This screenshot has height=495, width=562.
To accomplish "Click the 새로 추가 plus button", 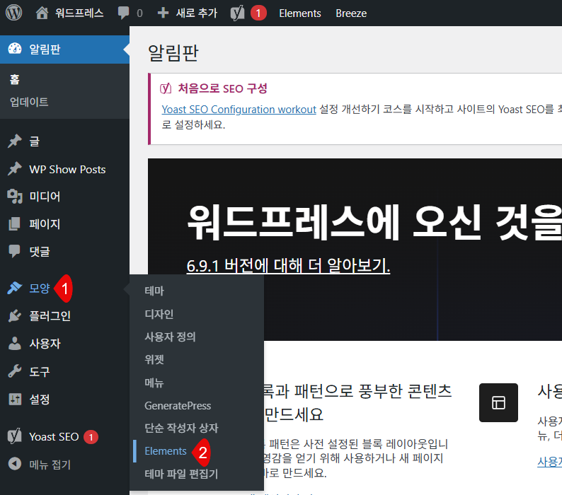I will (x=188, y=13).
